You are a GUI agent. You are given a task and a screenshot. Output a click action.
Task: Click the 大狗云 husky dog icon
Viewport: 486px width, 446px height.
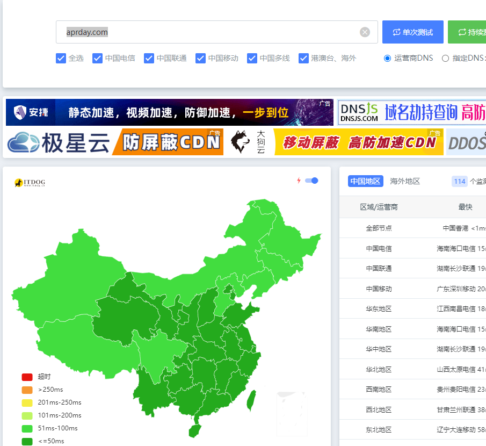240,141
